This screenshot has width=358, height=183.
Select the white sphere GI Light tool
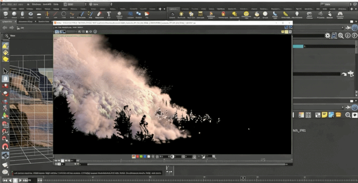tap(265, 15)
